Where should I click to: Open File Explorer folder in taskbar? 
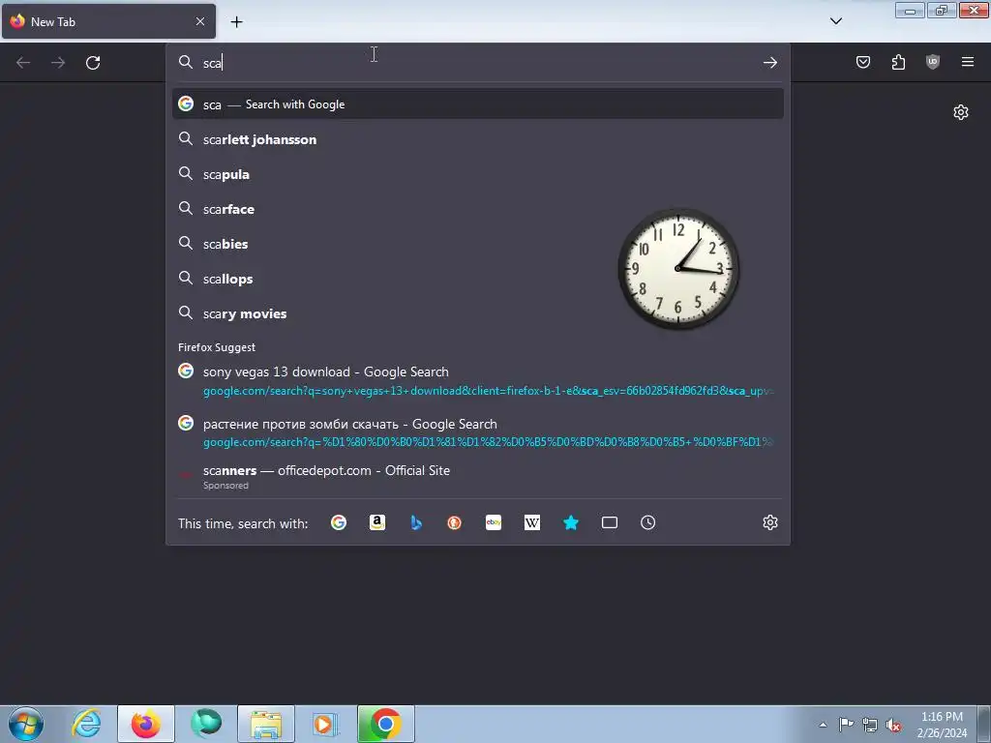[x=266, y=724]
